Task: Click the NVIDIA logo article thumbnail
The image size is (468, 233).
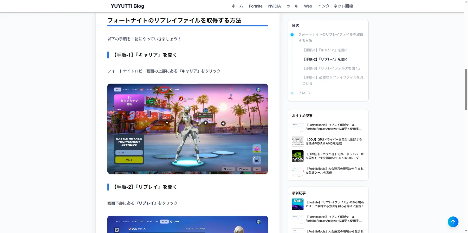Action: coord(297,156)
